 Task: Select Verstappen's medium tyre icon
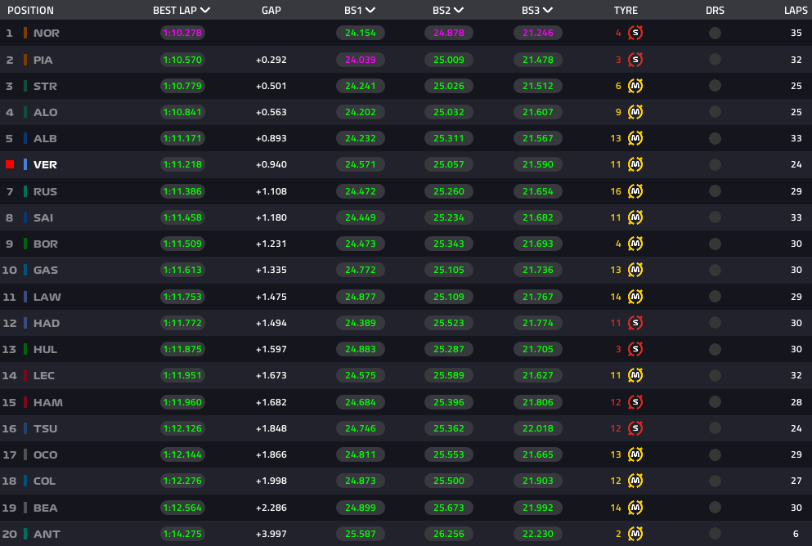tap(635, 164)
